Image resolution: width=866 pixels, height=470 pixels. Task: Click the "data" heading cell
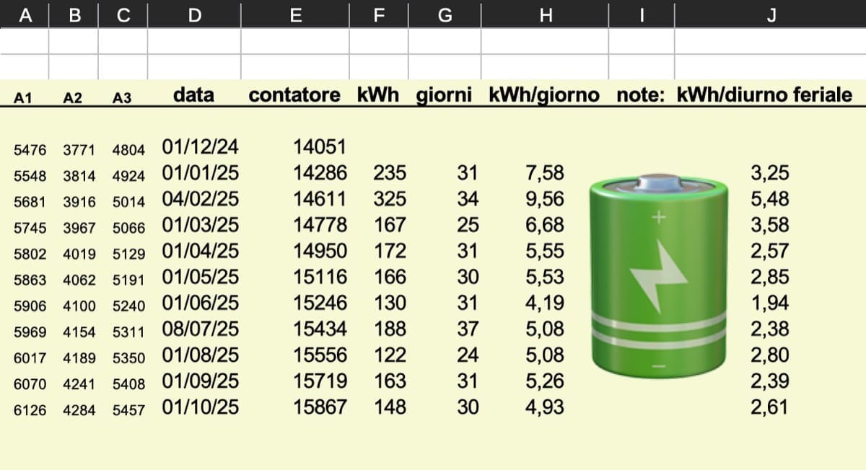pos(193,95)
